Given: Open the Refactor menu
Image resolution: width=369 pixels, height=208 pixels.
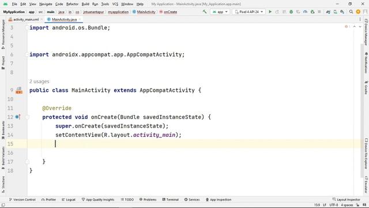Looking at the screenshot, I should (x=72, y=4).
